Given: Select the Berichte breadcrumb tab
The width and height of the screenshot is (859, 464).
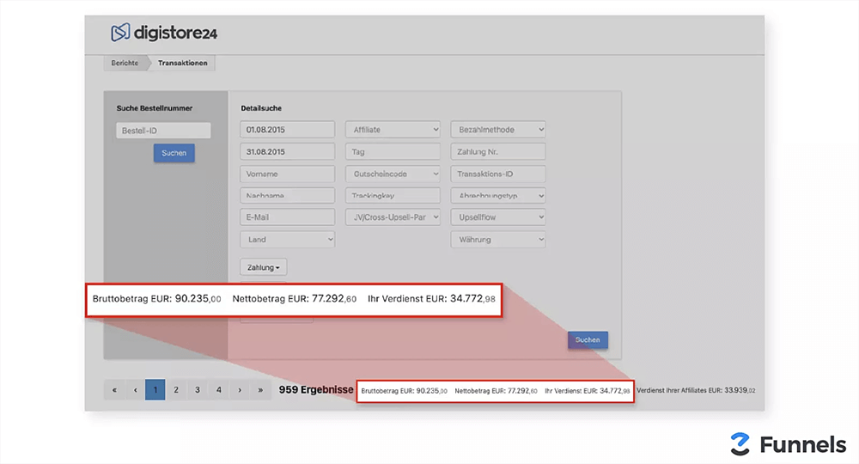Looking at the screenshot, I should coord(125,63).
